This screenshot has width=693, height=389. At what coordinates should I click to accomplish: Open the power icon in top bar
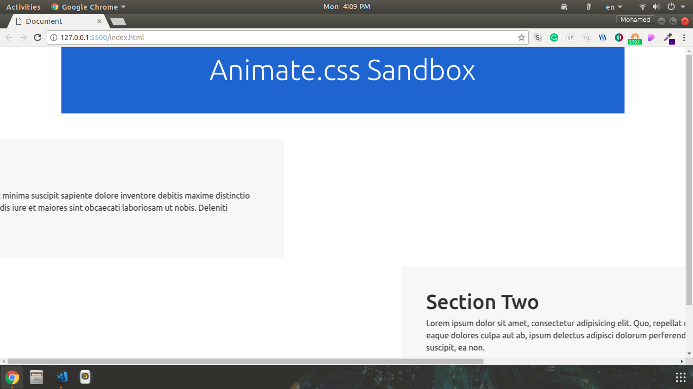[x=671, y=7]
